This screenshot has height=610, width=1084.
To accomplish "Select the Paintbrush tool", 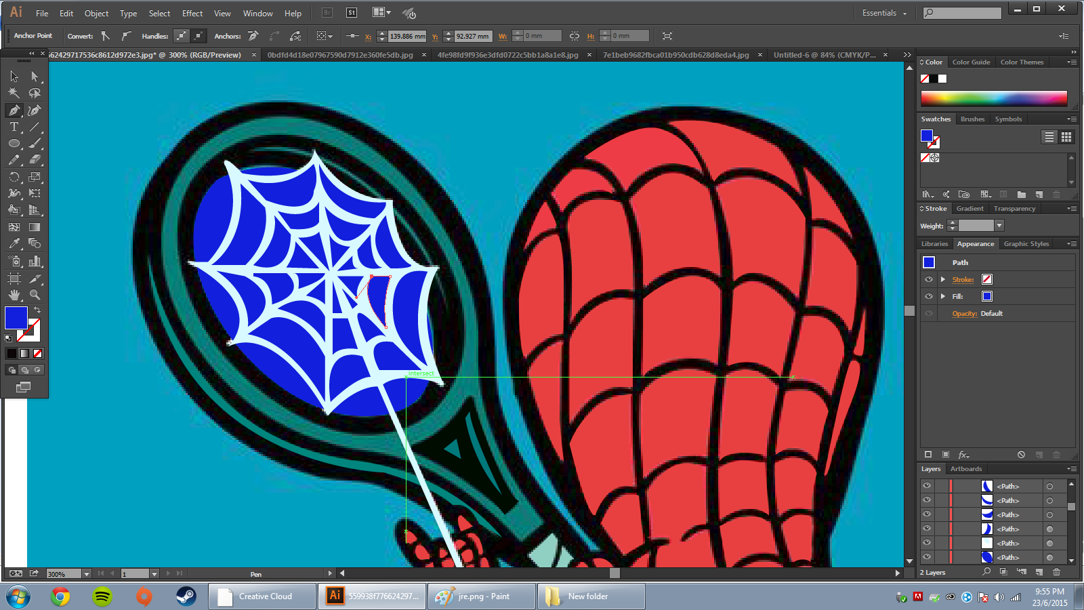I will point(35,144).
